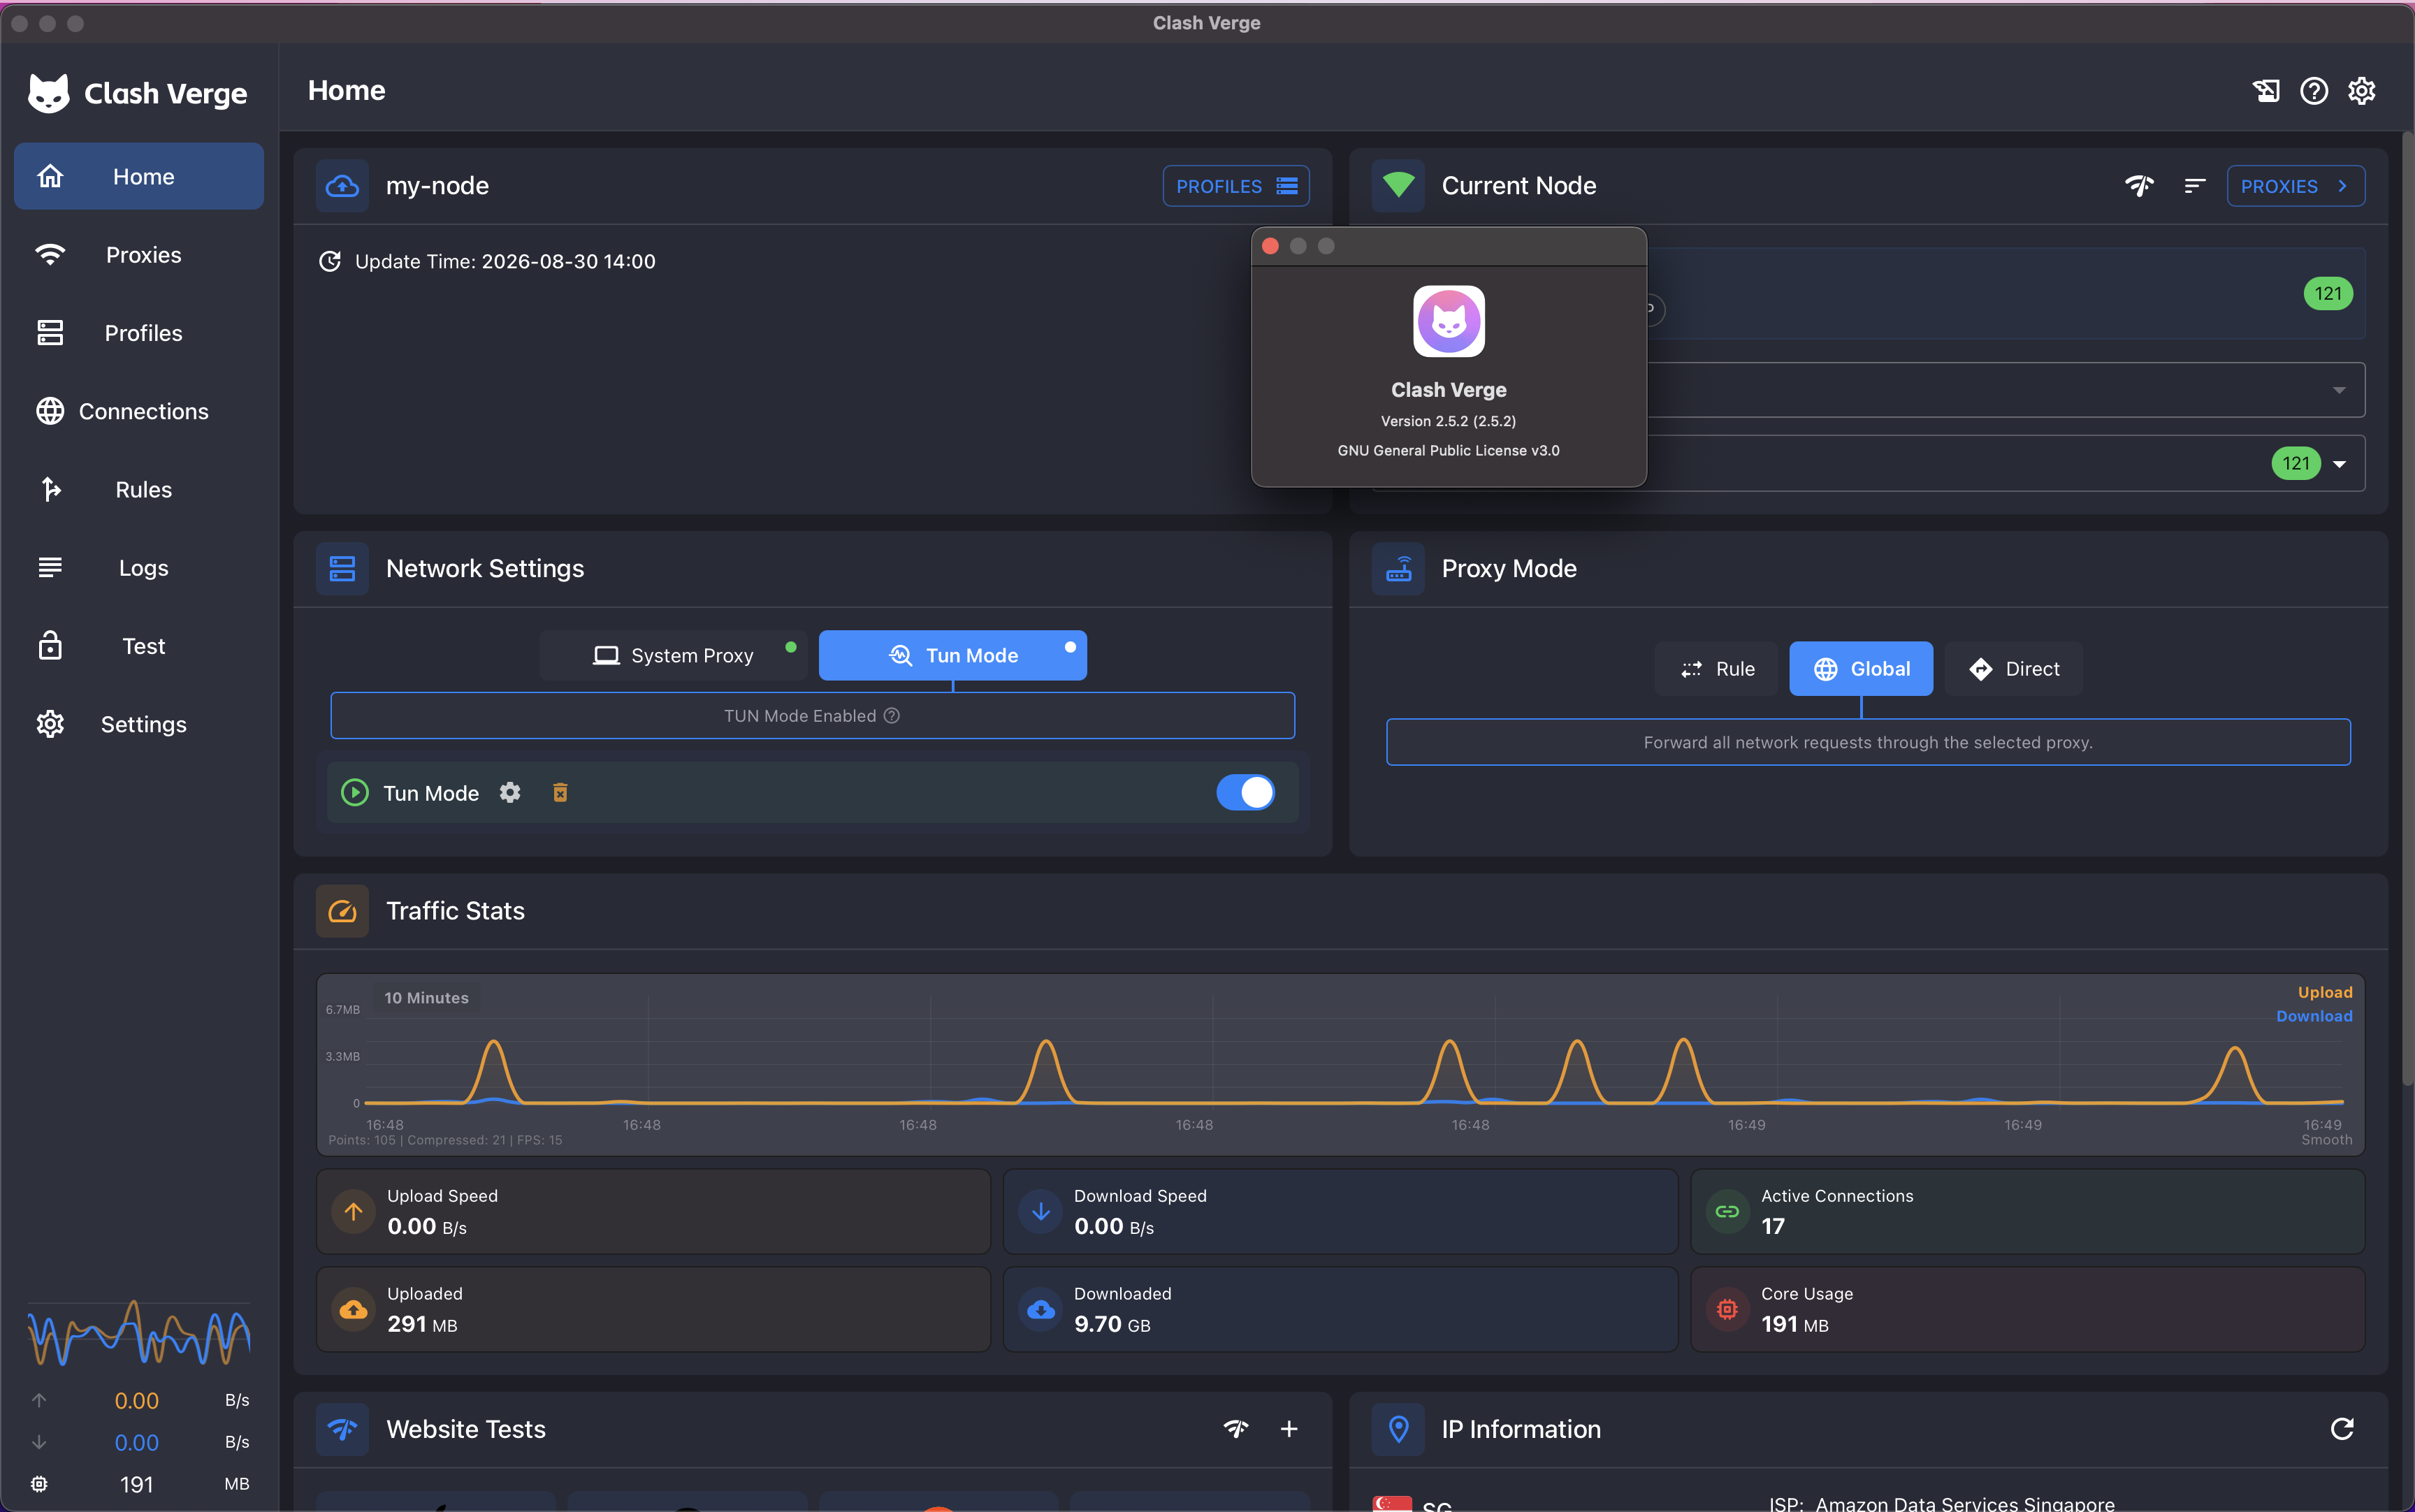Click the IP Information location pin icon
This screenshot has height=1512, width=2415.
pyautogui.click(x=1398, y=1429)
